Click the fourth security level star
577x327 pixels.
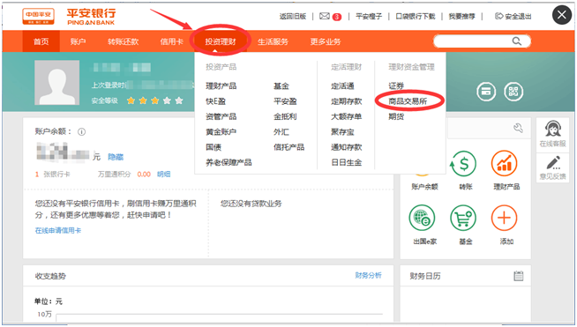(x=167, y=100)
